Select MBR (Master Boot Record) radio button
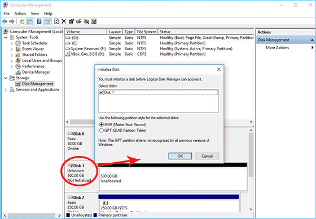 click(x=102, y=124)
